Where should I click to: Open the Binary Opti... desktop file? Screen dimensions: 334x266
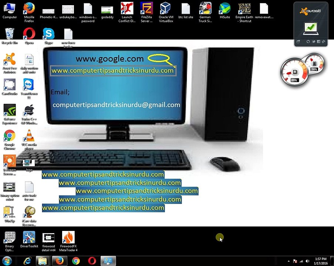pos(10,242)
